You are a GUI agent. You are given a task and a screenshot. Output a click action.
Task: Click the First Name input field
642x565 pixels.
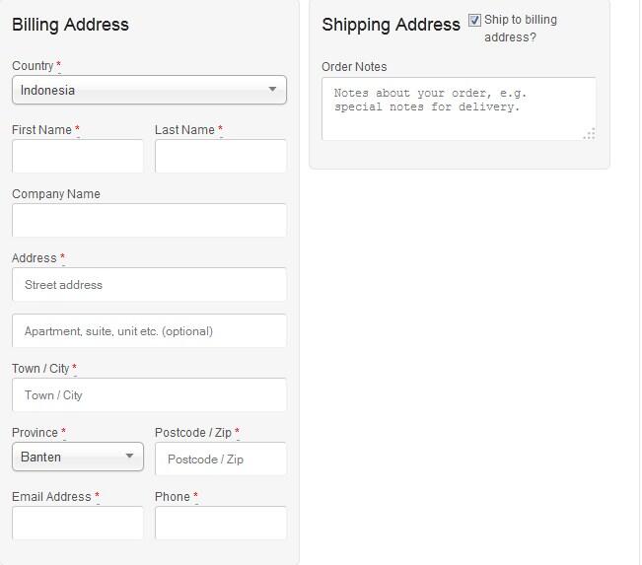(78, 156)
